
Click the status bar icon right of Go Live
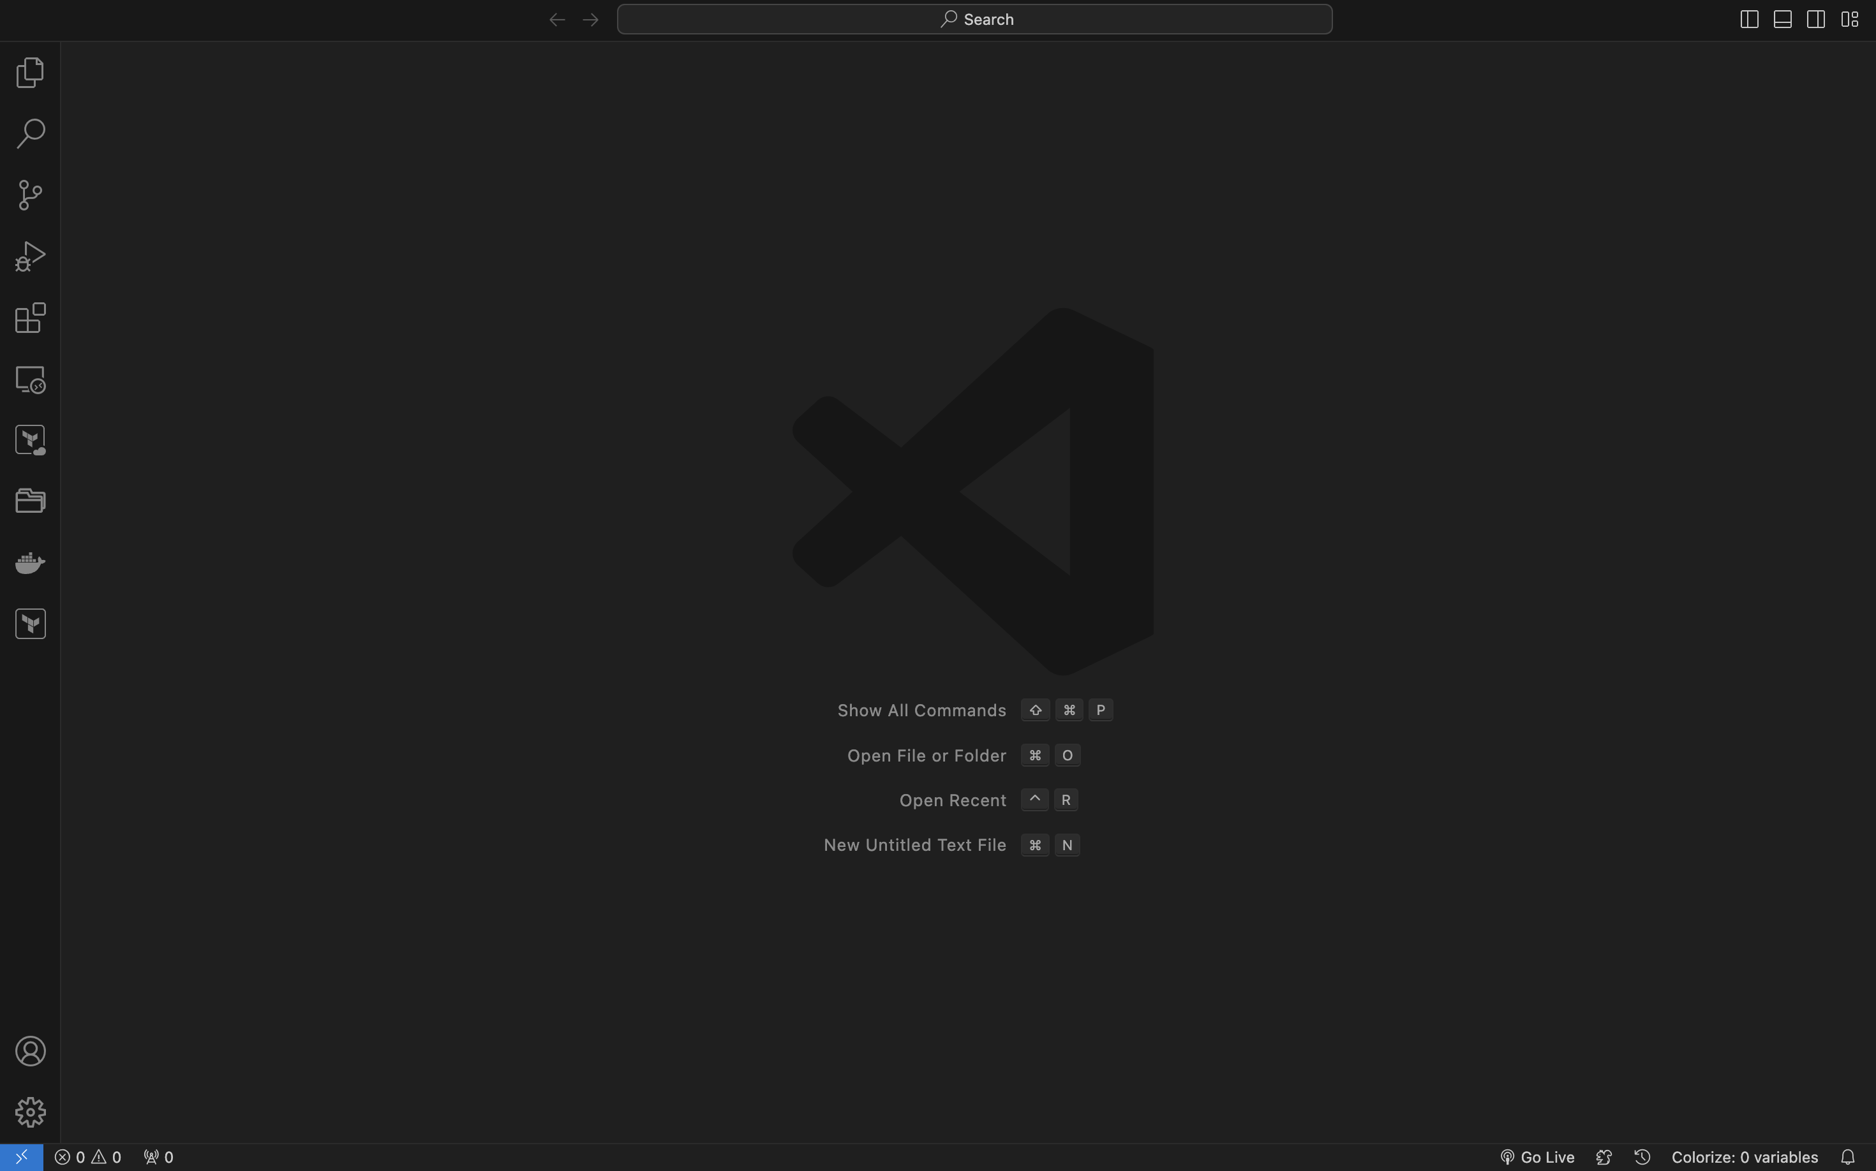tap(1604, 1157)
